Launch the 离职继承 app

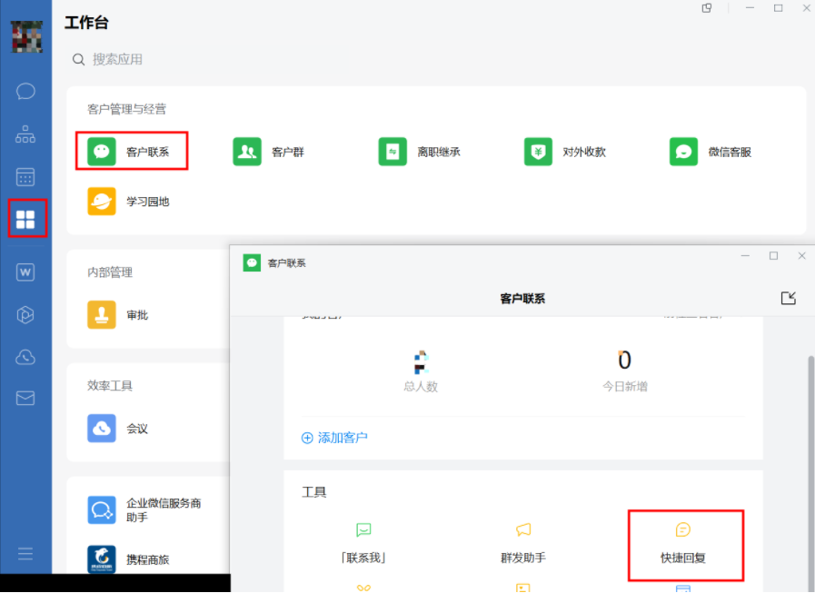(x=420, y=152)
